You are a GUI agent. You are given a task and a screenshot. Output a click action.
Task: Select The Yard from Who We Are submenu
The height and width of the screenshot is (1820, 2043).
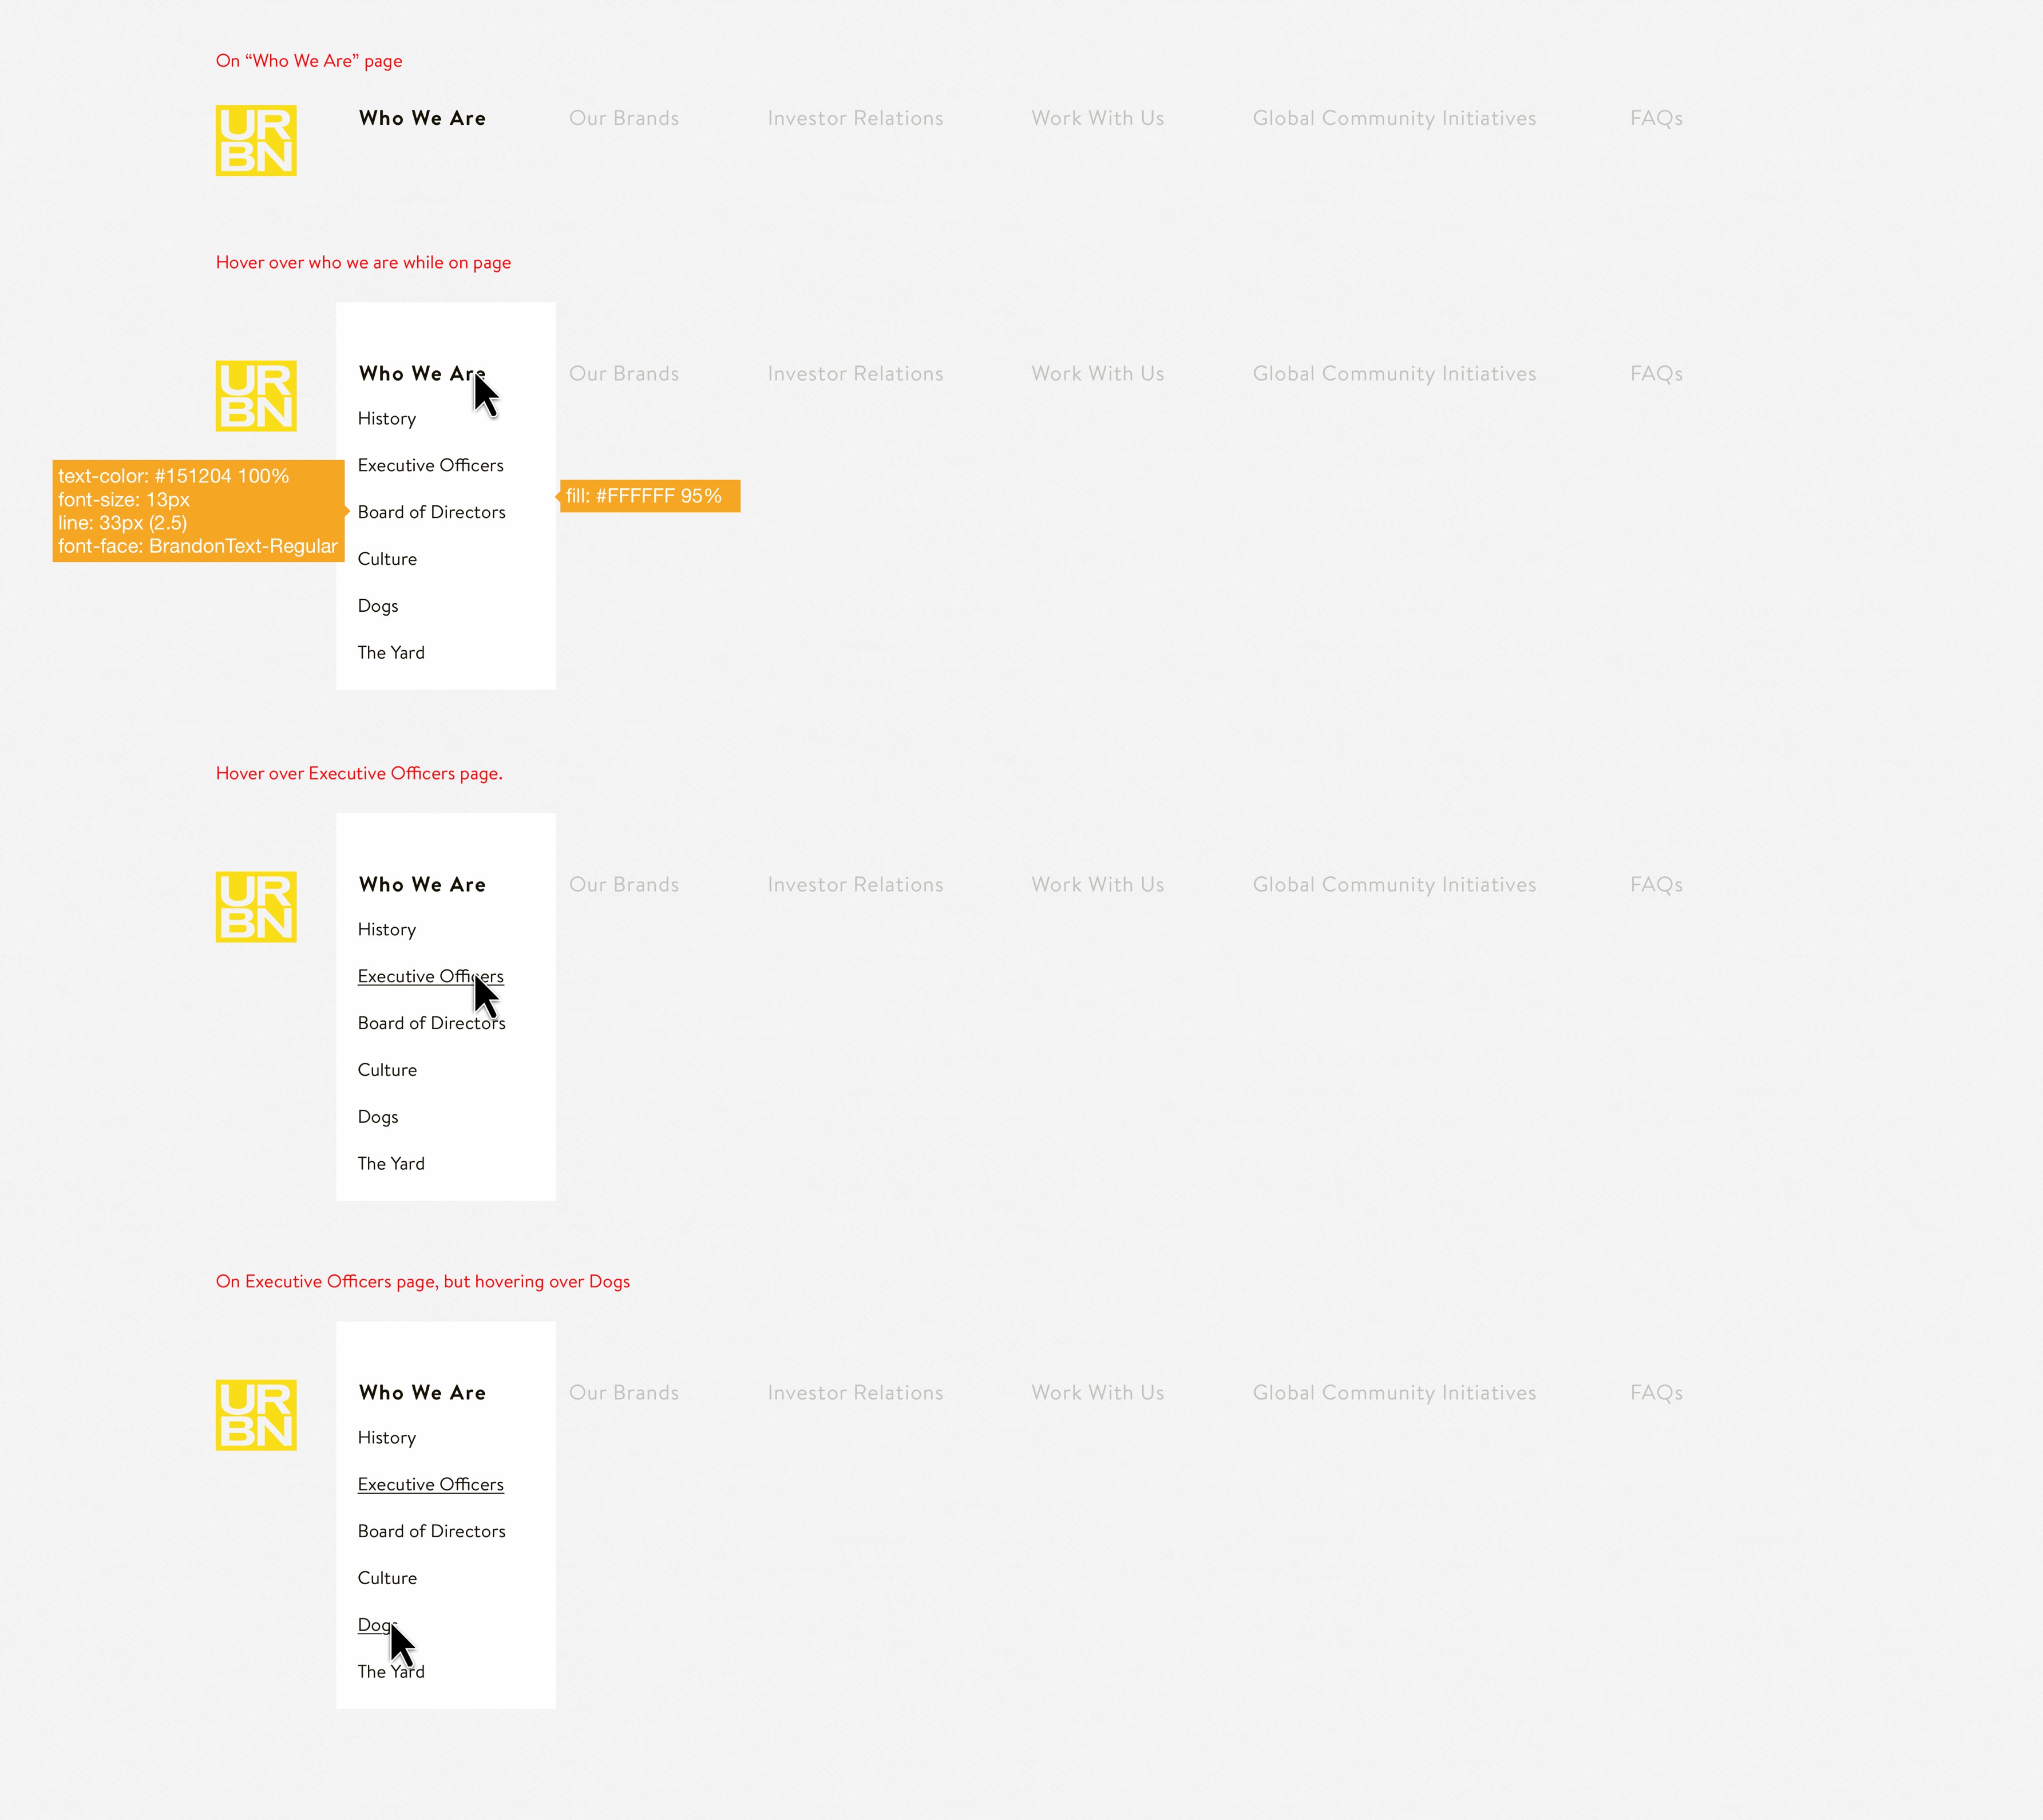click(x=390, y=652)
